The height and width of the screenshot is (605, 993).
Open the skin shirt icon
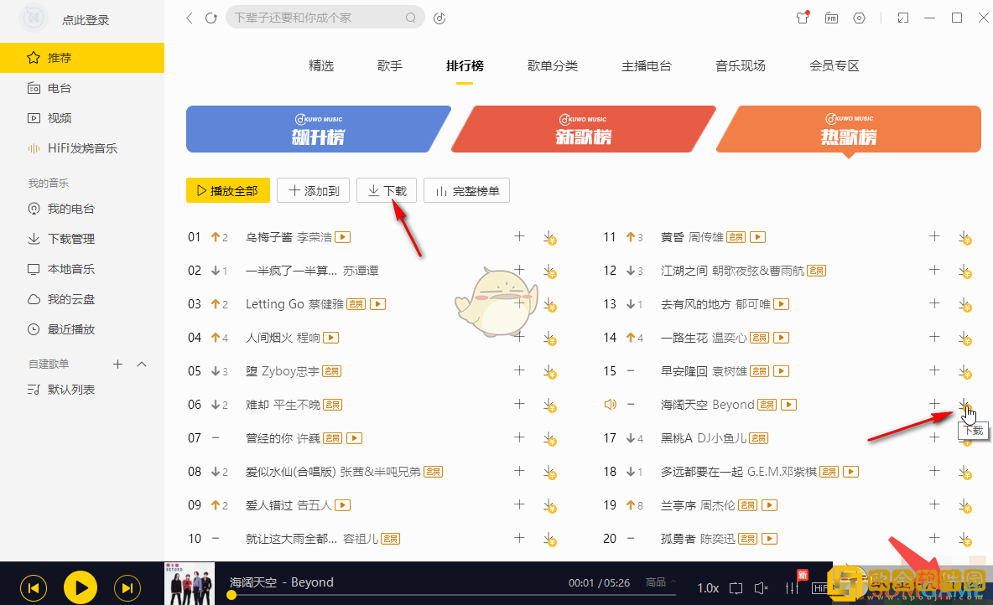(x=803, y=18)
